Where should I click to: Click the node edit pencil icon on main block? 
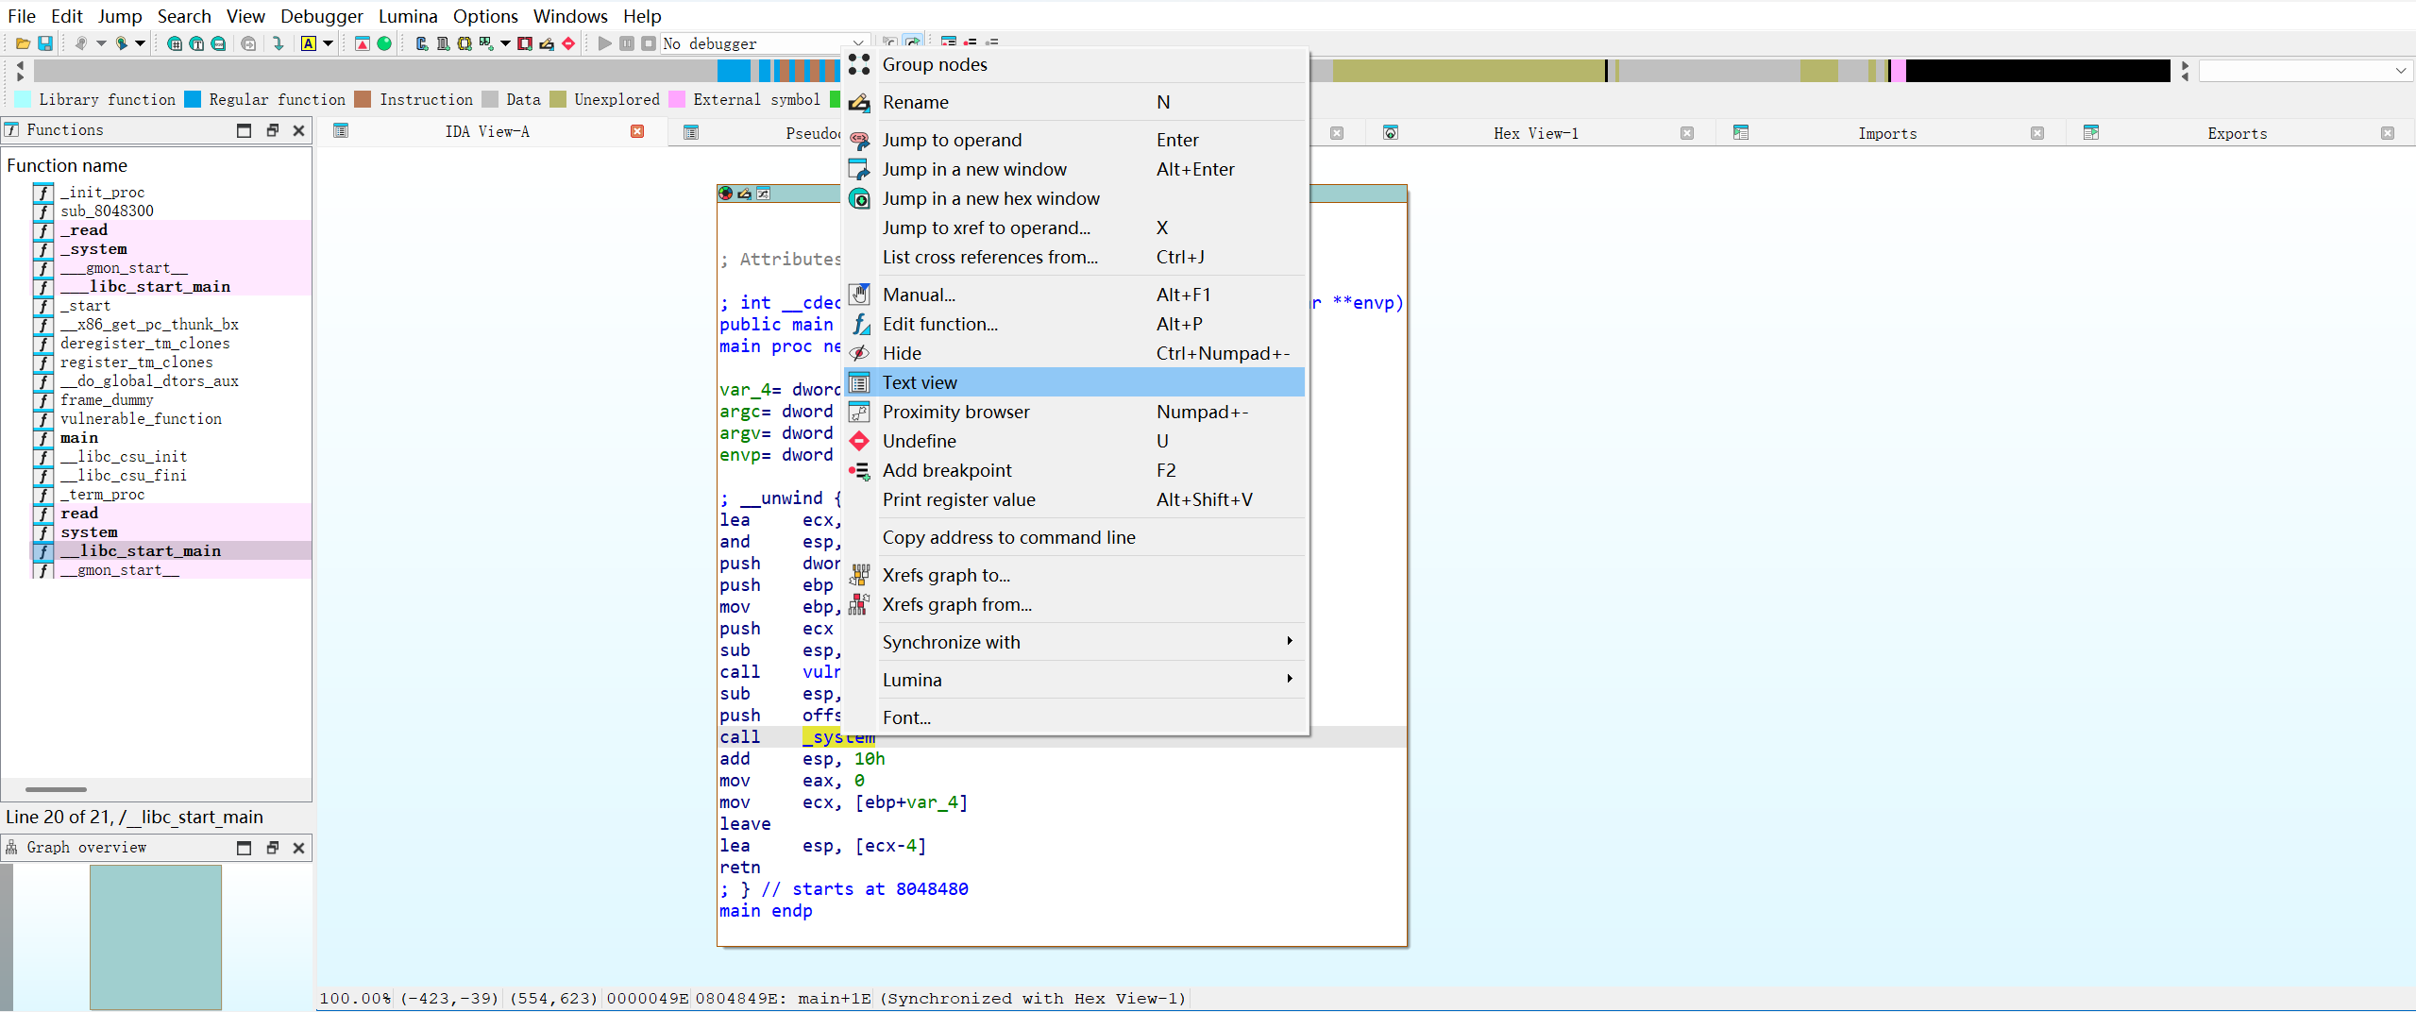[x=745, y=194]
